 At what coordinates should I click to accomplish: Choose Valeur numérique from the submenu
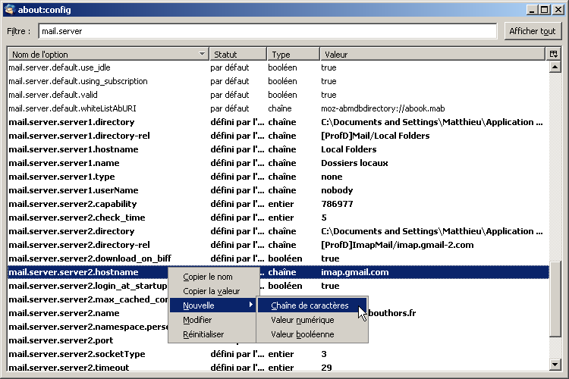(302, 320)
